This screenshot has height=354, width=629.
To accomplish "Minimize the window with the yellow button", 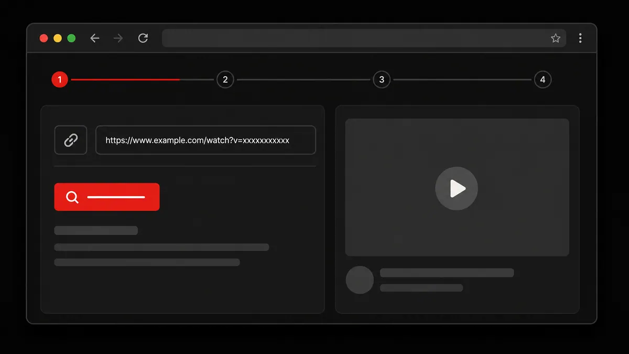I will click(58, 38).
